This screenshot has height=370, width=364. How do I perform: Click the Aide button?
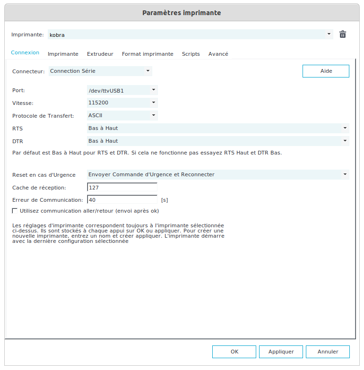point(326,71)
